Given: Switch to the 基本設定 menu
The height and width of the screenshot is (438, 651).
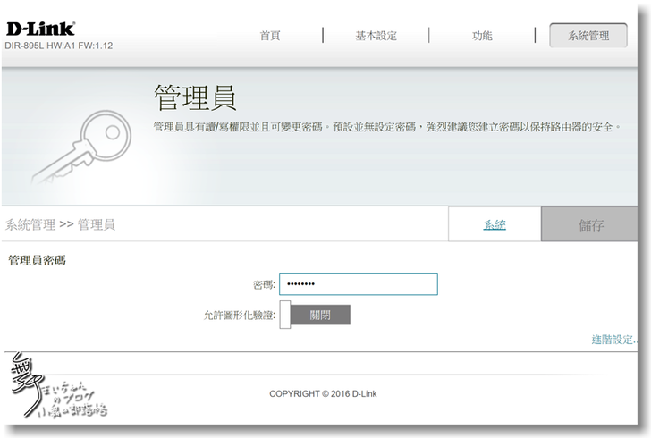Looking at the screenshot, I should tap(376, 36).
